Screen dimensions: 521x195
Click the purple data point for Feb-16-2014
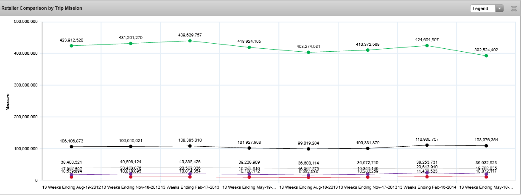427,173
